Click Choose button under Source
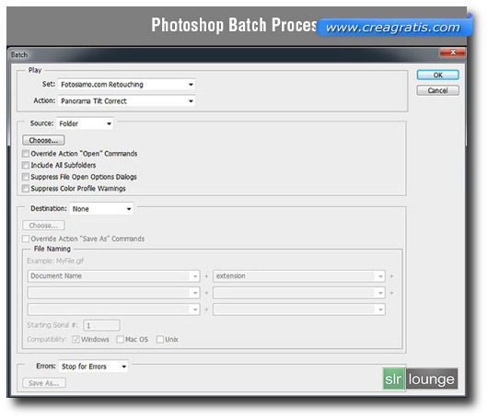The height and width of the screenshot is (419, 488). coord(43,140)
